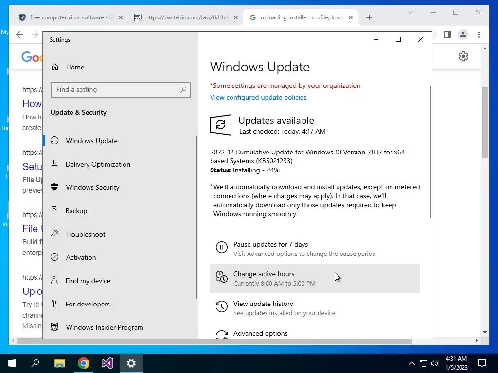Open the notification center icon
498x373 pixels.
[x=482, y=363]
